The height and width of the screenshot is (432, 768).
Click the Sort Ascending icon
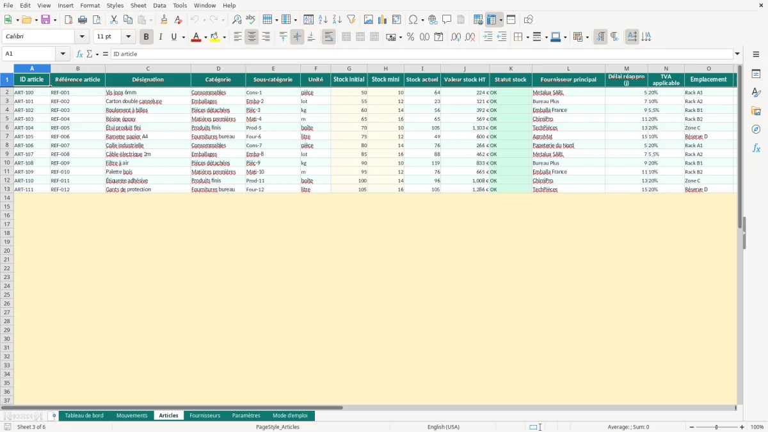323,20
